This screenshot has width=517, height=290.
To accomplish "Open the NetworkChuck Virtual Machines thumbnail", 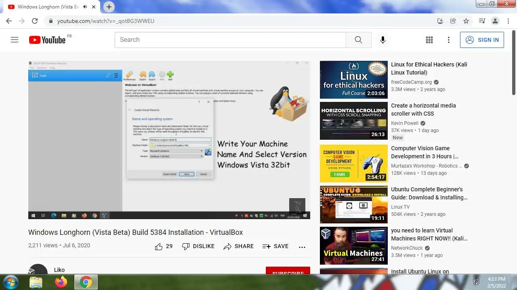I will [353, 246].
